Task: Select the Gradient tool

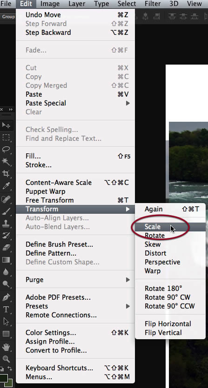Action: tap(6, 260)
